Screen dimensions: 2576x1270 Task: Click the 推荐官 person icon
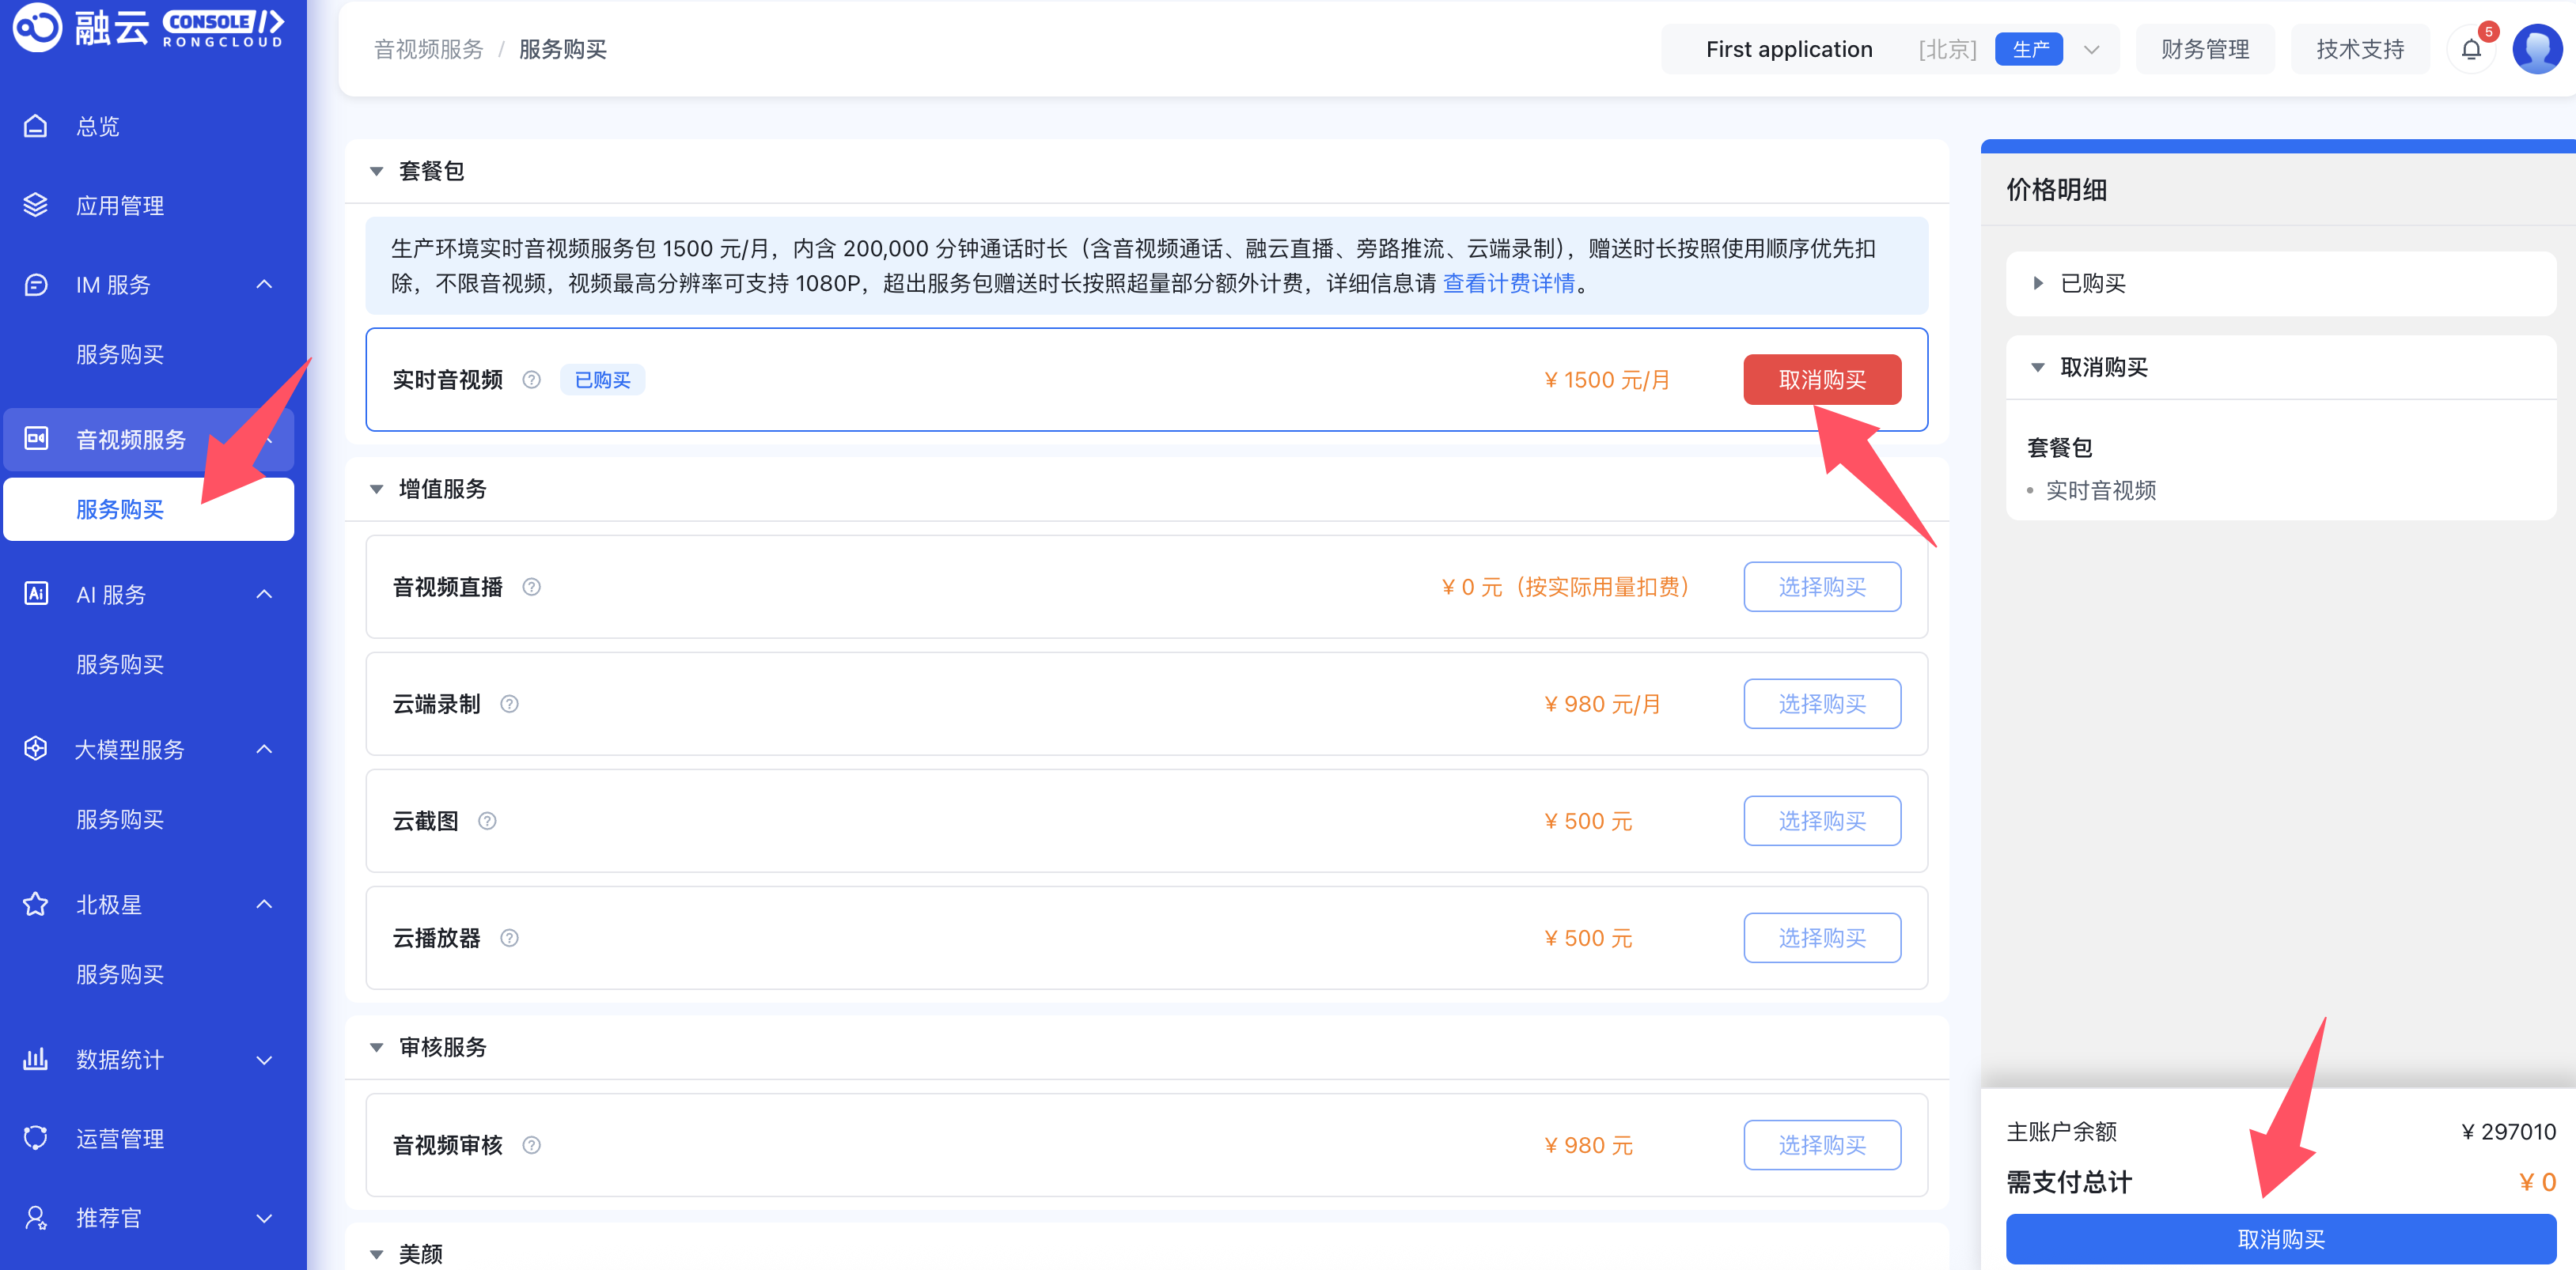coord(36,1217)
